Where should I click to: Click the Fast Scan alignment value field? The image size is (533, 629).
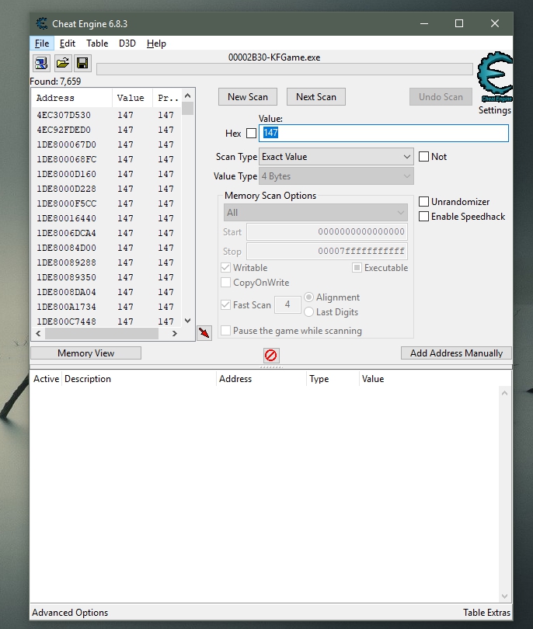point(287,305)
